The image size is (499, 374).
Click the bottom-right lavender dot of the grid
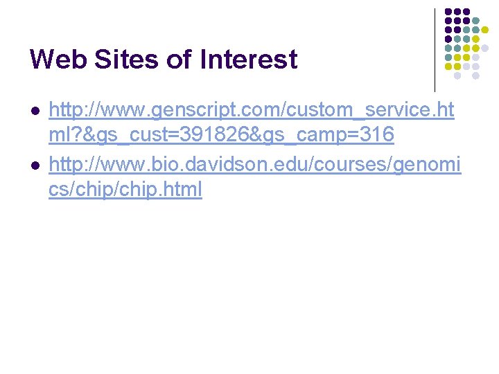coord(475,75)
